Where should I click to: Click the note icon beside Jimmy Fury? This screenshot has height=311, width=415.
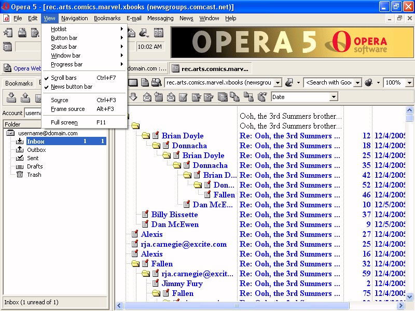[156, 283]
